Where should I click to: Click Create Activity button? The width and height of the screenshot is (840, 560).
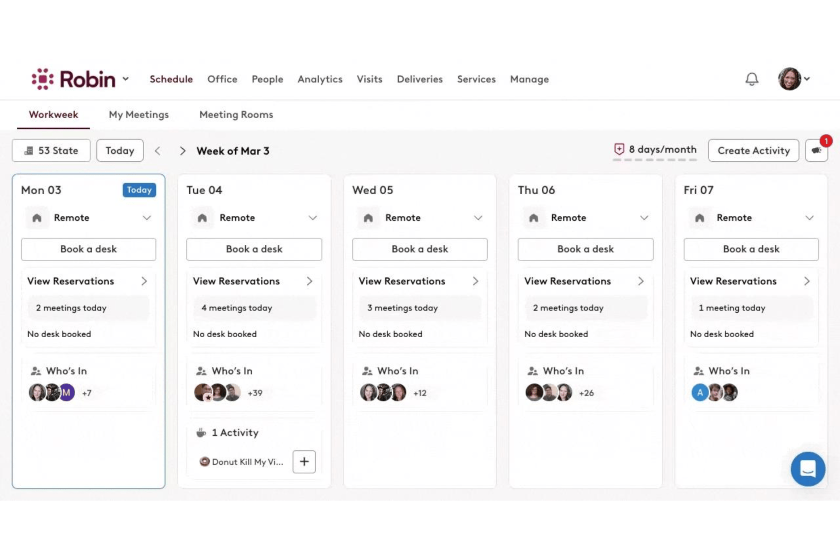tap(754, 150)
